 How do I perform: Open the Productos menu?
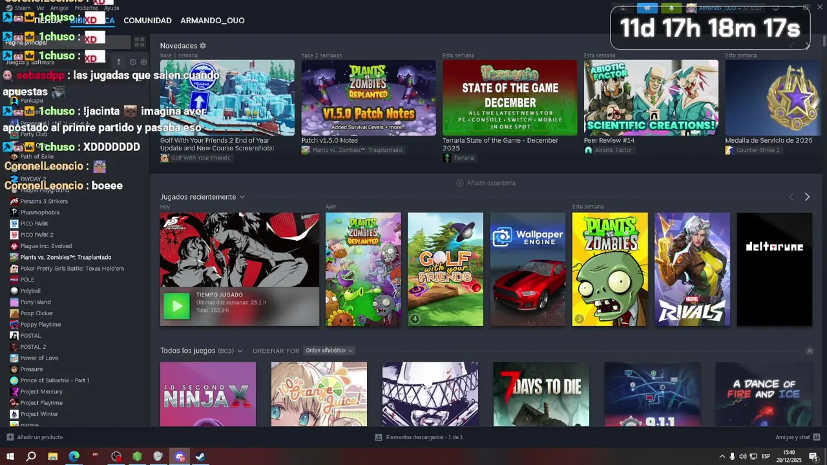pyautogui.click(x=86, y=8)
